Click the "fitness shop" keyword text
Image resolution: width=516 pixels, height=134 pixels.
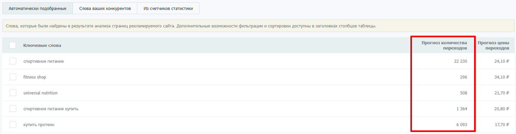tap(35, 77)
